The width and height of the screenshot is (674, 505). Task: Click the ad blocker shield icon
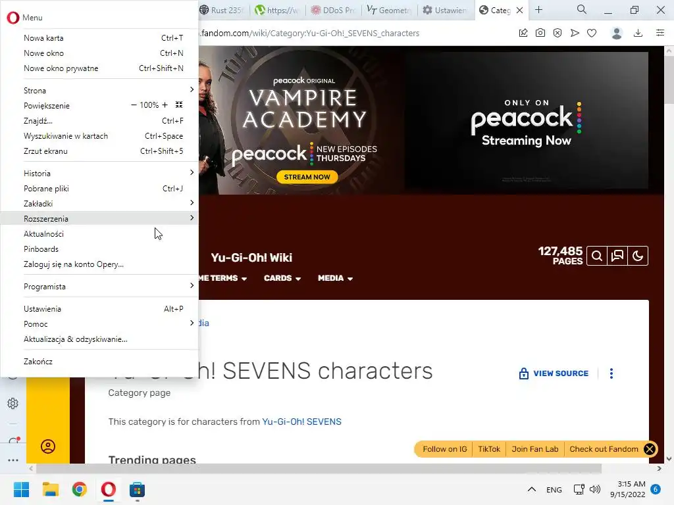click(x=557, y=33)
